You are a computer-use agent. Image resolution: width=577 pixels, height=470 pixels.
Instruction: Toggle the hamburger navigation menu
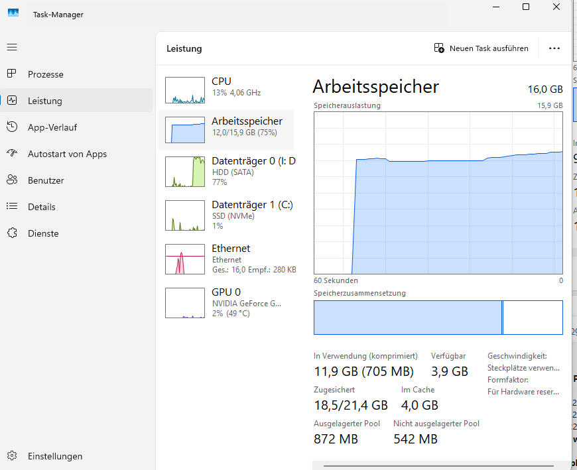click(12, 47)
